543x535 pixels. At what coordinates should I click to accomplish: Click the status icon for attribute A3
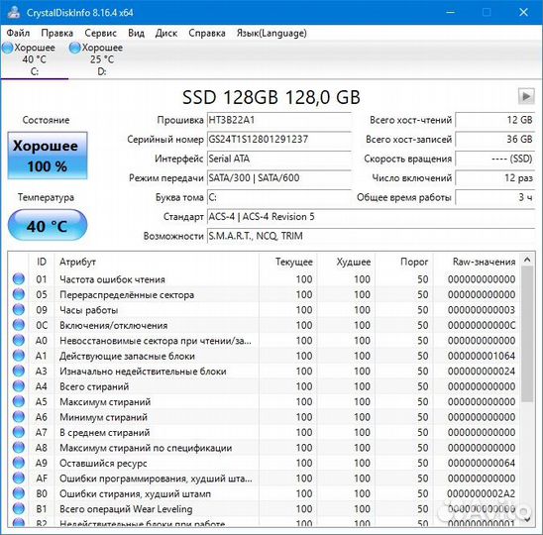[19, 371]
